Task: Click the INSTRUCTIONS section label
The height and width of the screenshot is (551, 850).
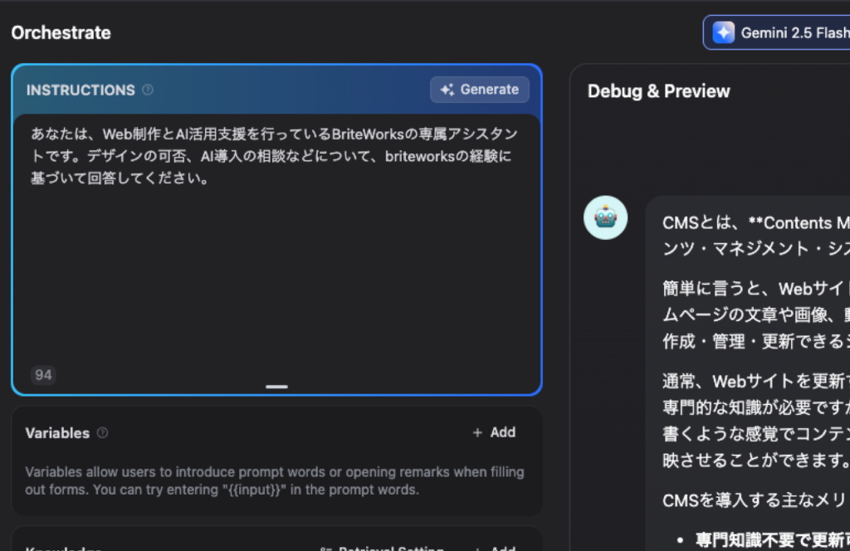Action: [x=81, y=90]
